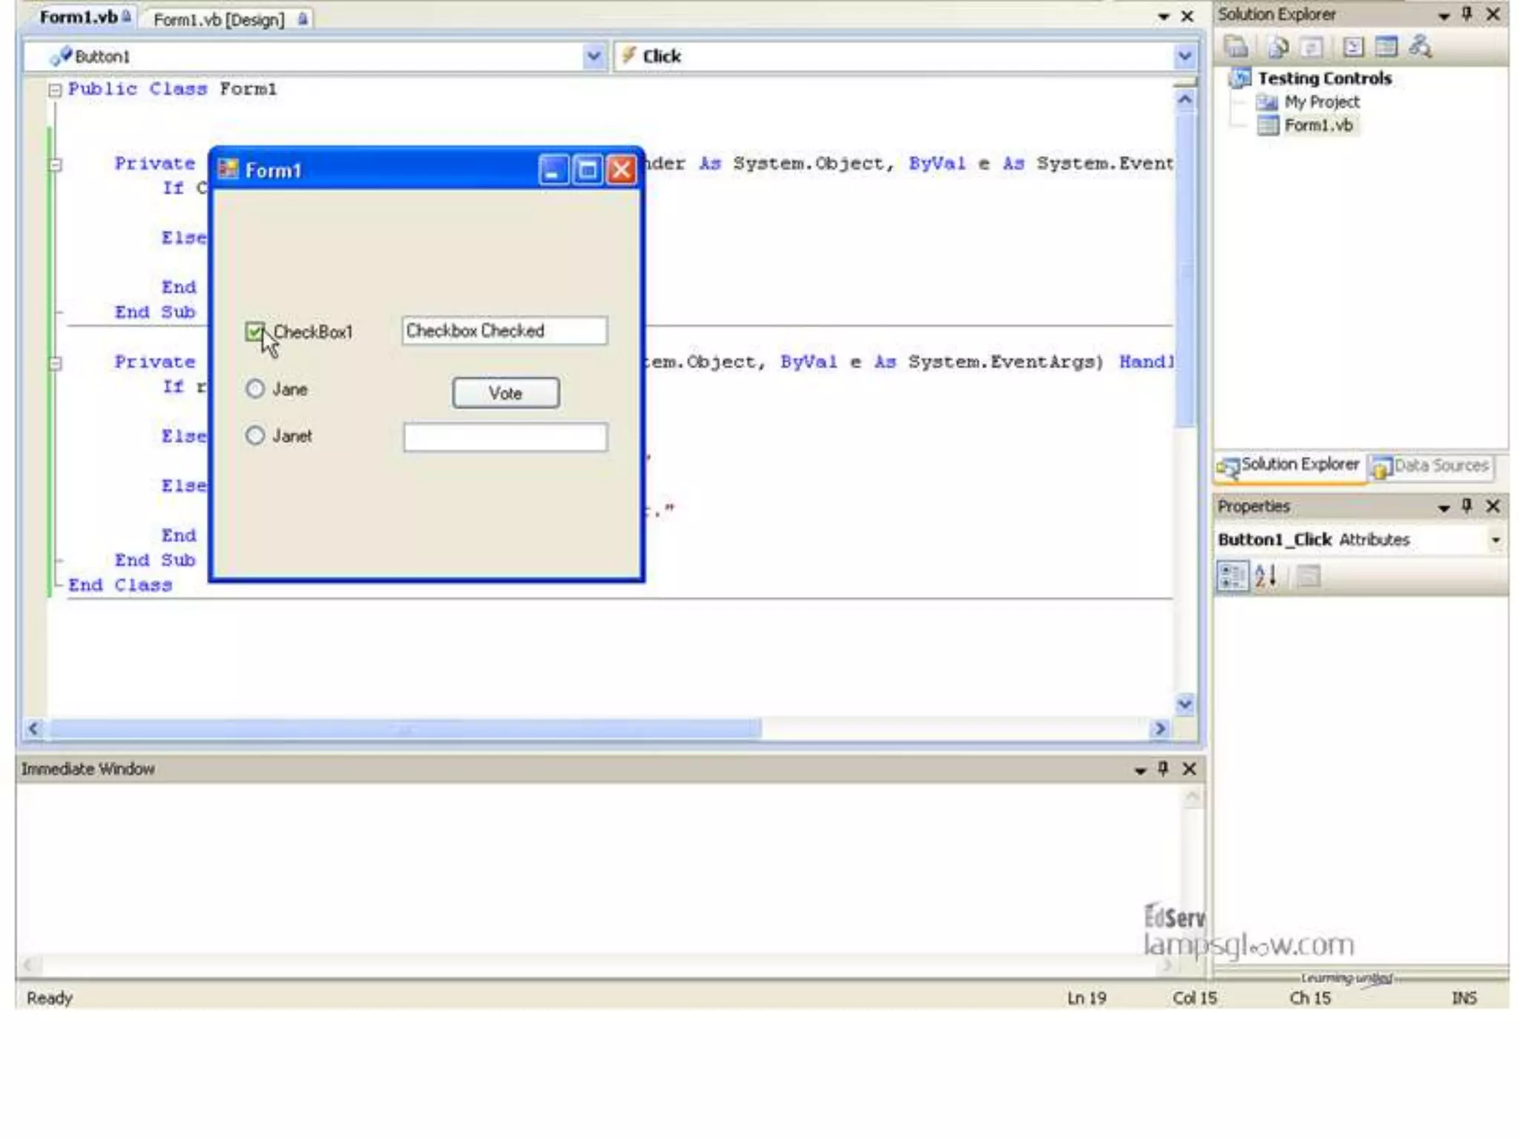Select Alphabetical sort icon in Properties panel
Image resolution: width=1519 pixels, height=1139 pixels.
(x=1267, y=576)
